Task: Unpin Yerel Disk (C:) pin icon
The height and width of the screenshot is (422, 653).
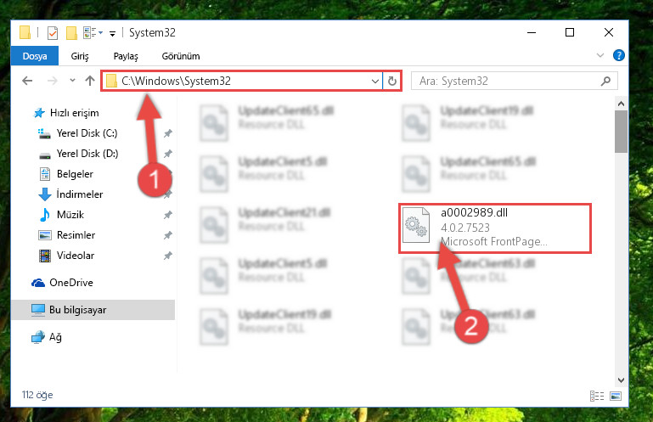Action: pyautogui.click(x=168, y=133)
